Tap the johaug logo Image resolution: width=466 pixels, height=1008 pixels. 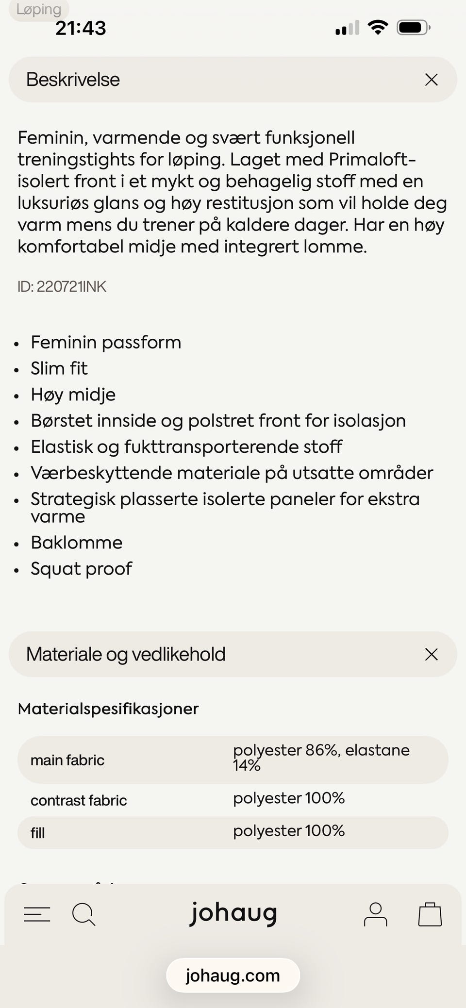point(233,914)
